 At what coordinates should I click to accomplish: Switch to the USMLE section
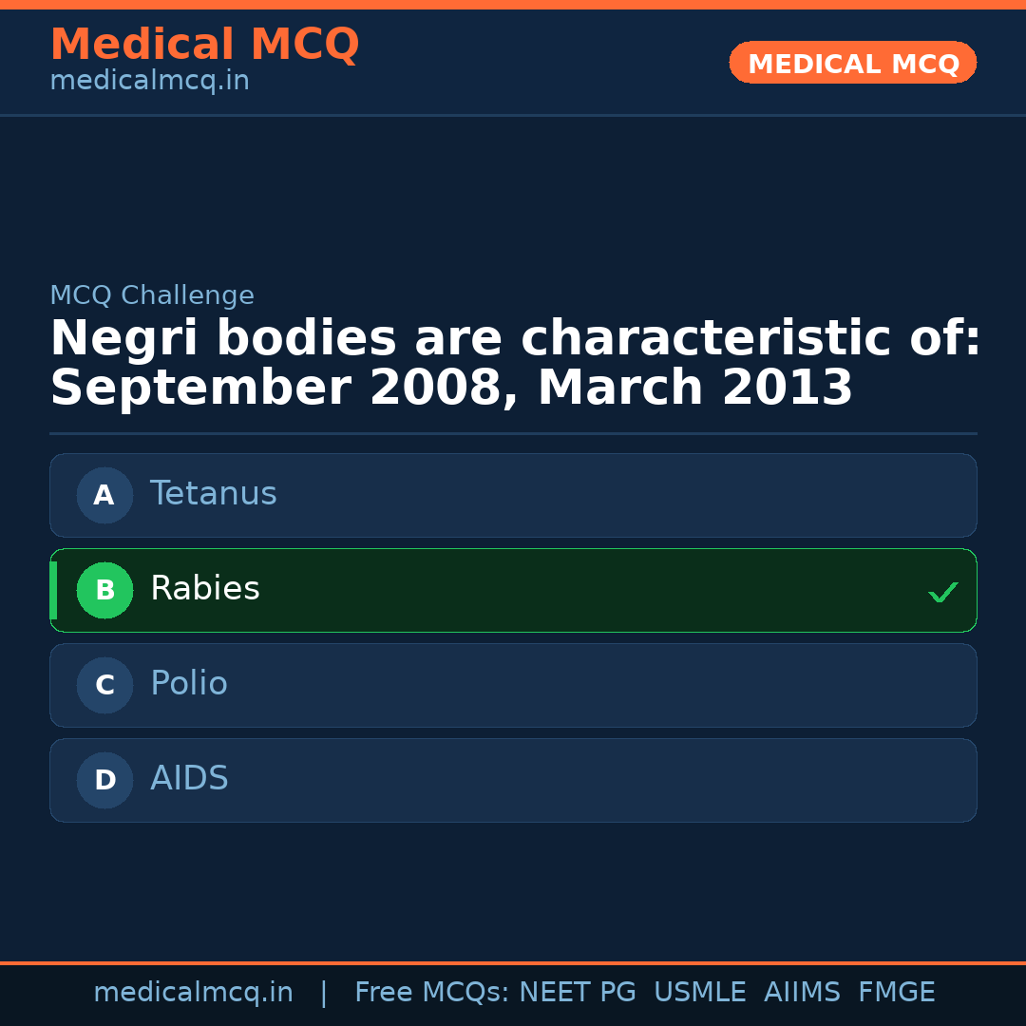pyautogui.click(x=700, y=992)
